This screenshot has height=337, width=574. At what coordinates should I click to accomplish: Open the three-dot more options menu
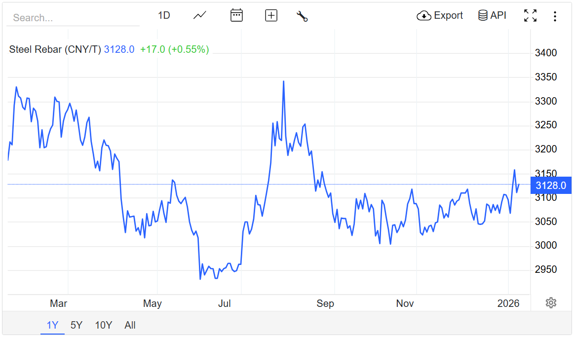click(x=555, y=16)
